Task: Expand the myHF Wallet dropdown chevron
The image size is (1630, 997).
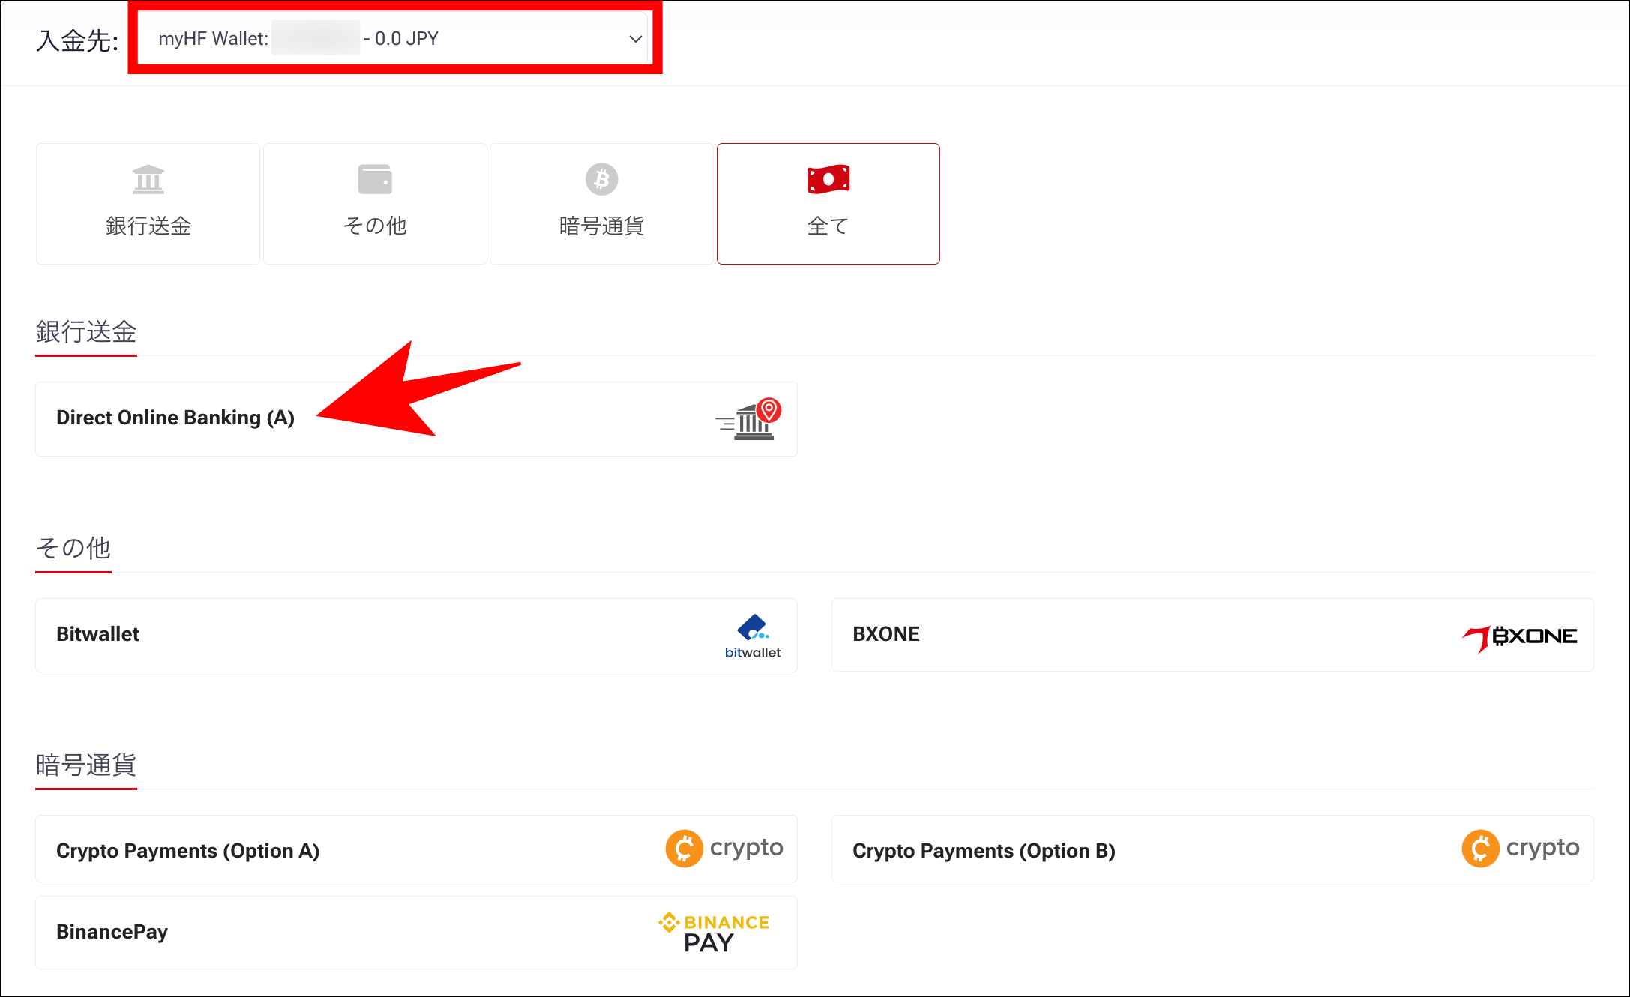Action: pos(635,39)
